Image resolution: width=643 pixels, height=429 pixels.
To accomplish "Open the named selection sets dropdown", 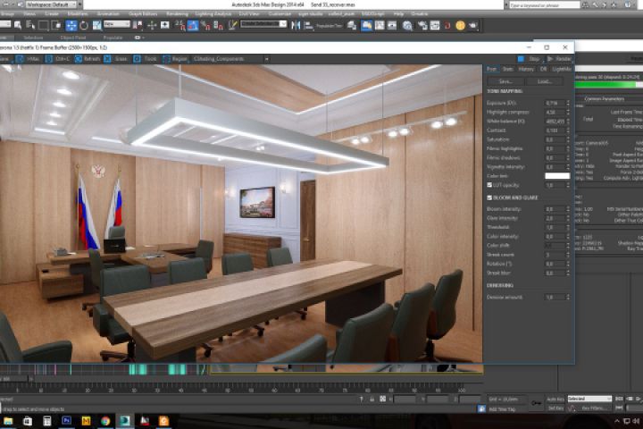I will coord(263,24).
